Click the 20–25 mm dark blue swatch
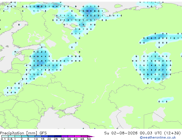This screenshot has width=182, height=140. (51, 136)
